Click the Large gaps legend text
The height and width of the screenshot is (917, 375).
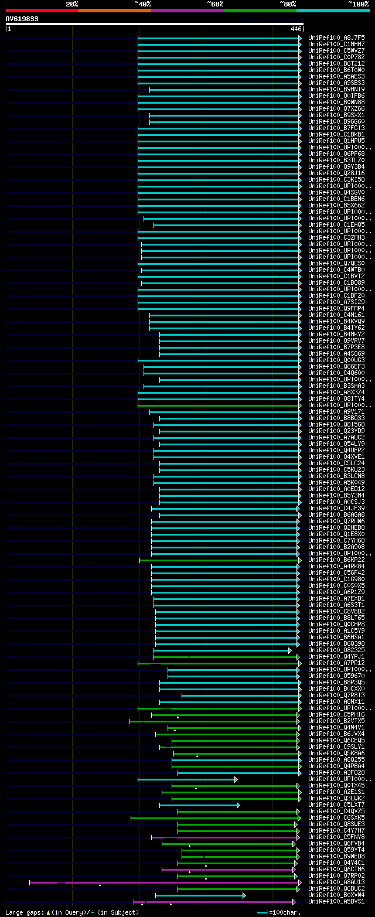(x=72, y=912)
